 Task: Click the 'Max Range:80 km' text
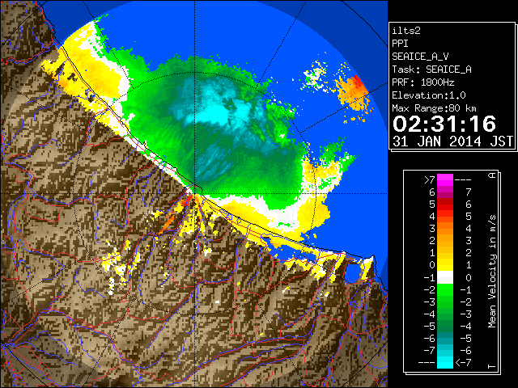coord(434,108)
